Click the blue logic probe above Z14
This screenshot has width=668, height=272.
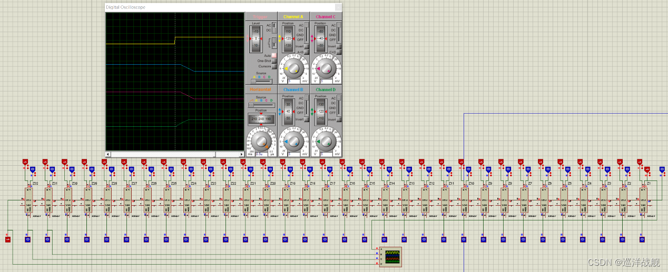pos(389,169)
